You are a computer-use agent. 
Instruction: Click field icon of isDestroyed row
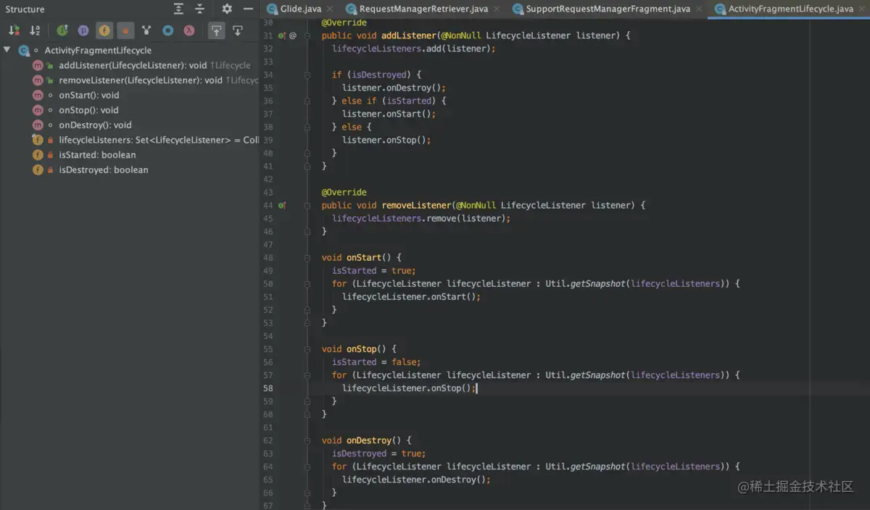(x=38, y=170)
